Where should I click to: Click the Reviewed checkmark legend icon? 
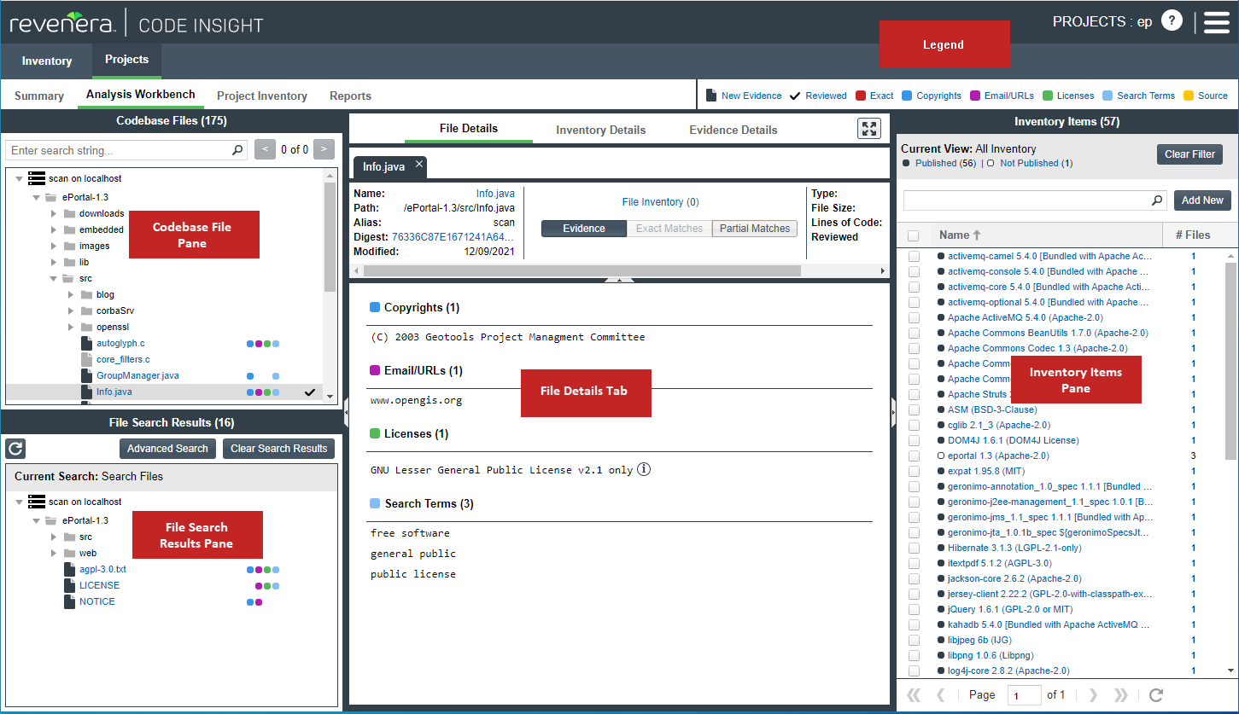pos(795,96)
